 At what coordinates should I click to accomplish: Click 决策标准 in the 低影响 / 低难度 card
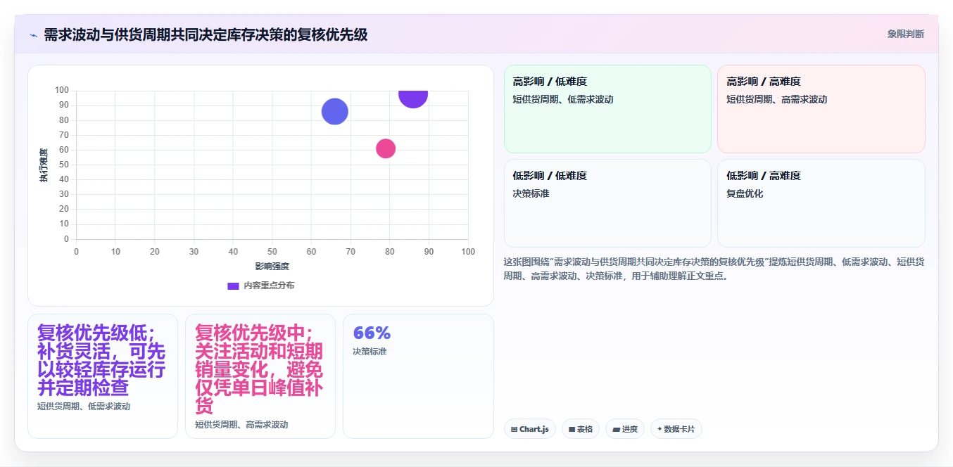[x=531, y=193]
